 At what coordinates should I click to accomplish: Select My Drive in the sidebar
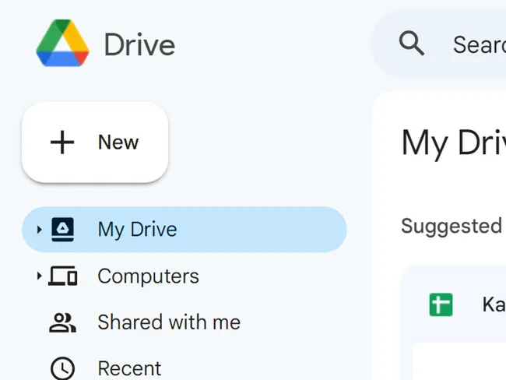184,230
